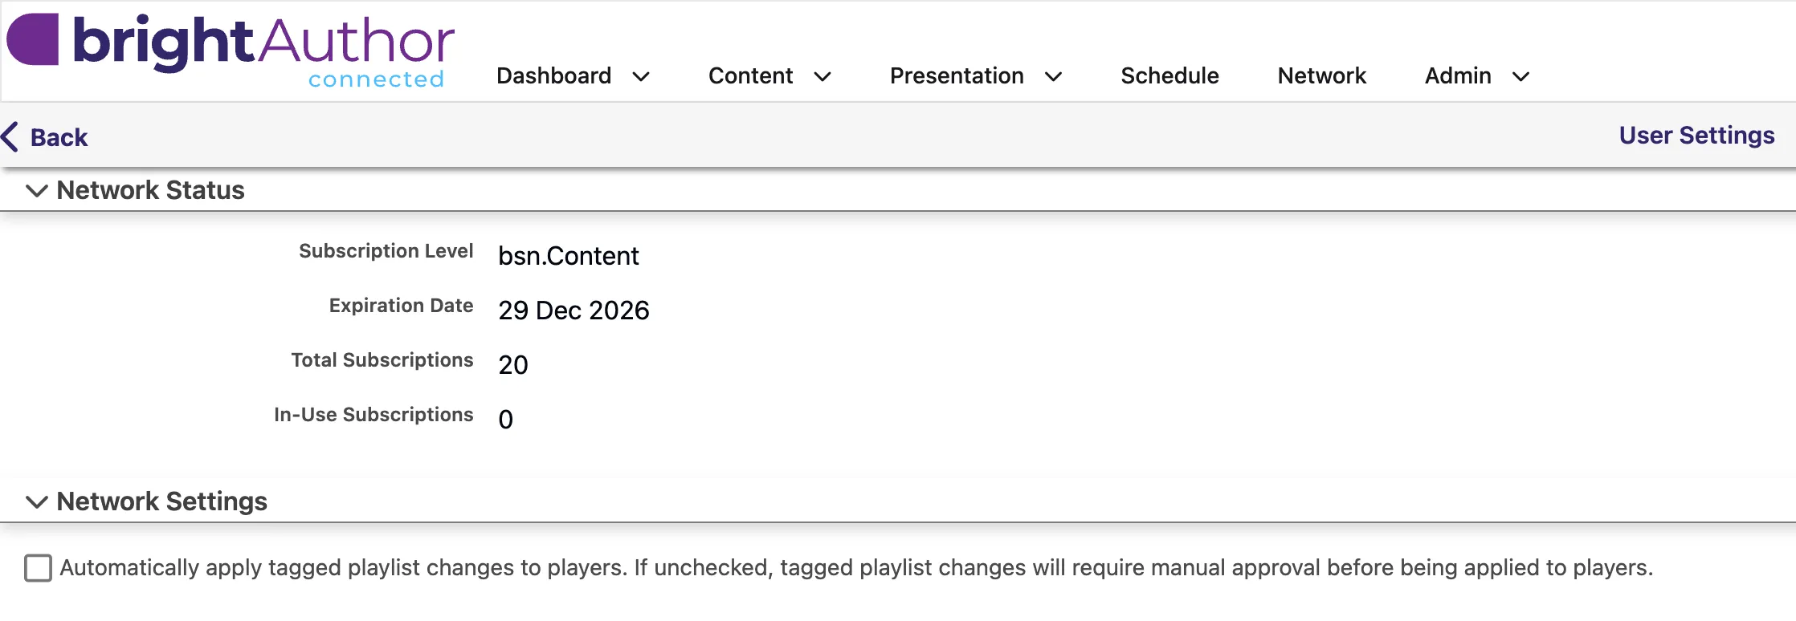Open the User Settings link
This screenshot has height=621, width=1796.
click(1696, 136)
